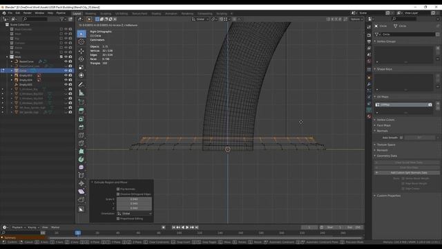
Task: Enable Flip Normals checkbox
Action: click(118, 189)
